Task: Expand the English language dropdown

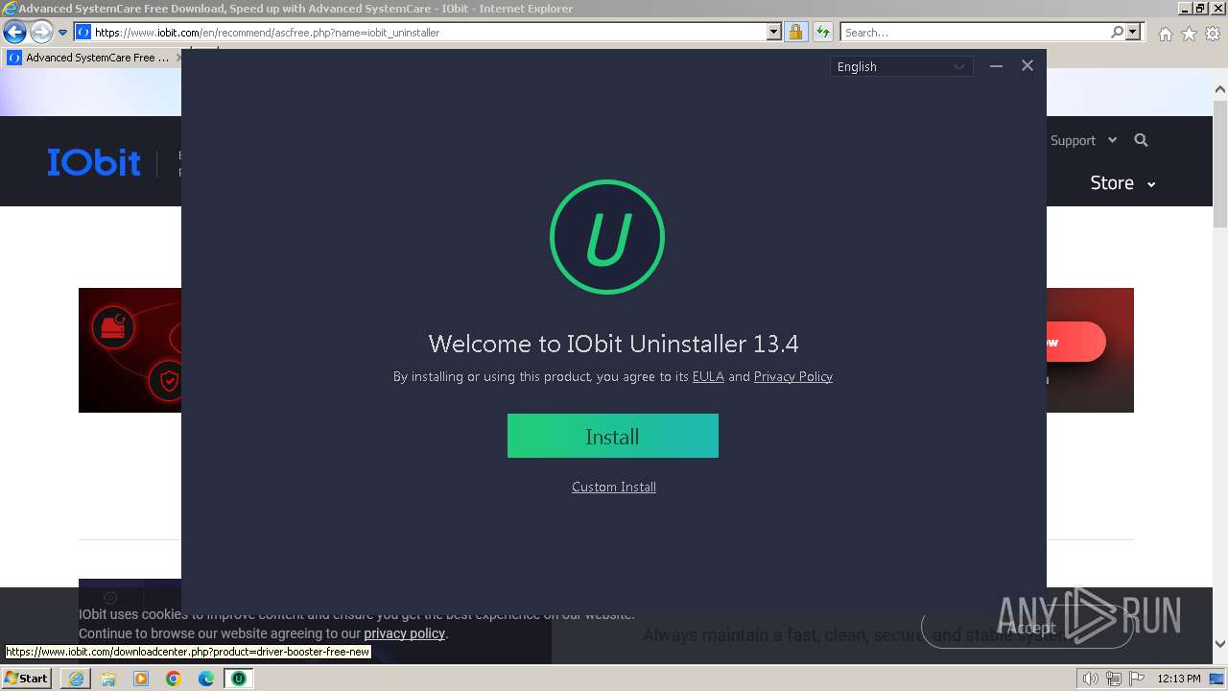Action: pyautogui.click(x=901, y=66)
